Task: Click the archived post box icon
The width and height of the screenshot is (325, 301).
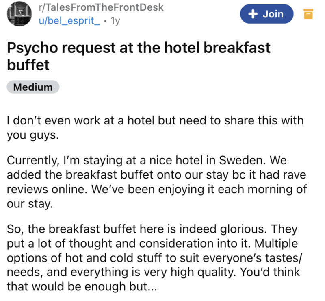Action: (309, 15)
